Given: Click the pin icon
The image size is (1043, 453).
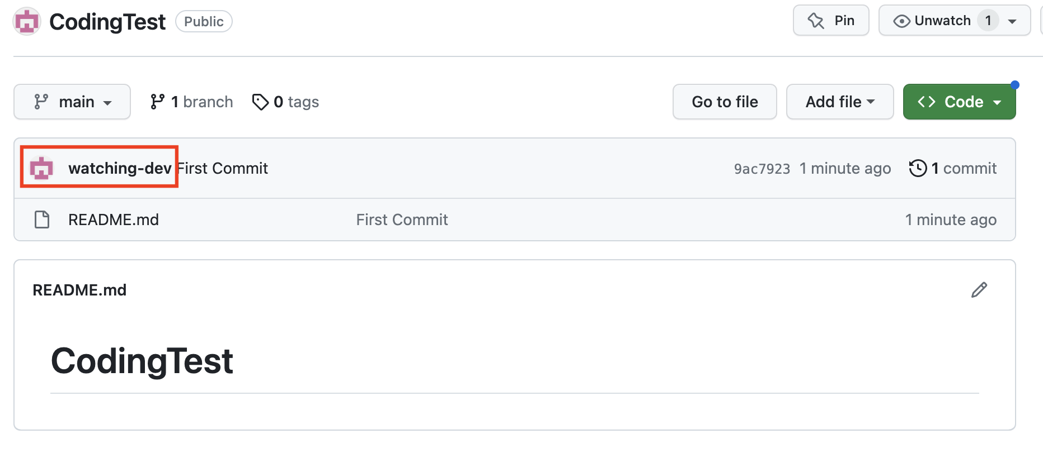Looking at the screenshot, I should point(816,21).
